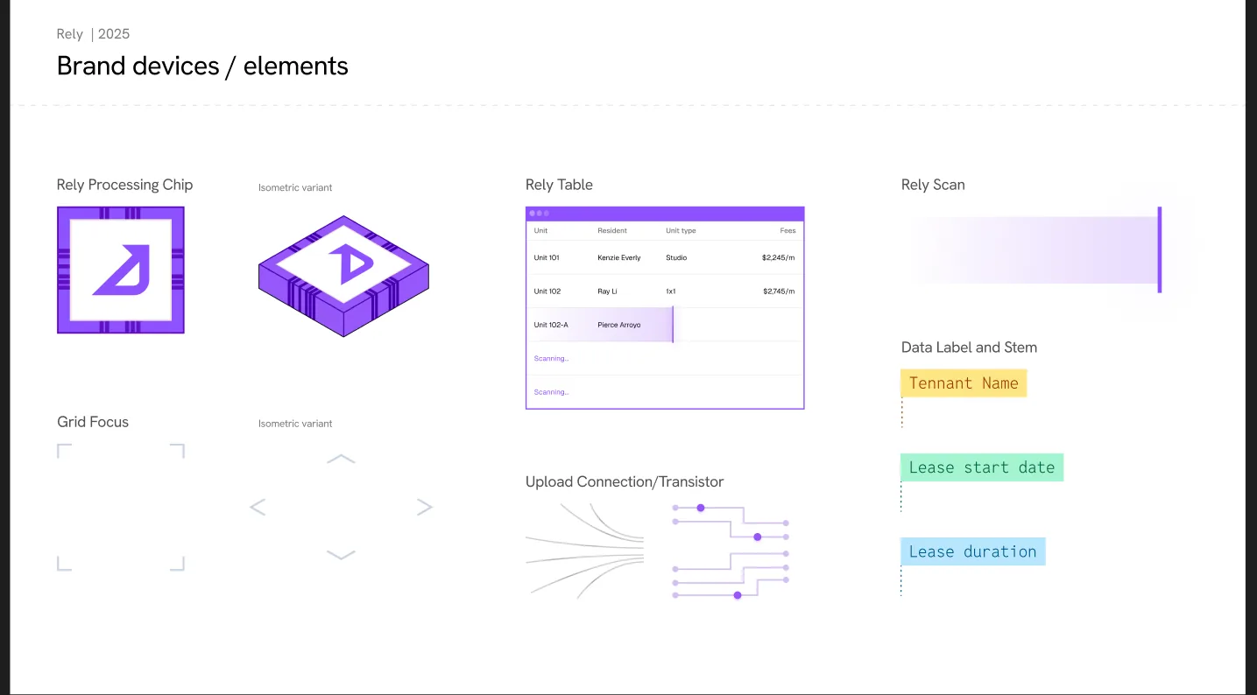The image size is (1257, 695).
Task: Select the yellow Tennant Name label
Action: (964, 383)
